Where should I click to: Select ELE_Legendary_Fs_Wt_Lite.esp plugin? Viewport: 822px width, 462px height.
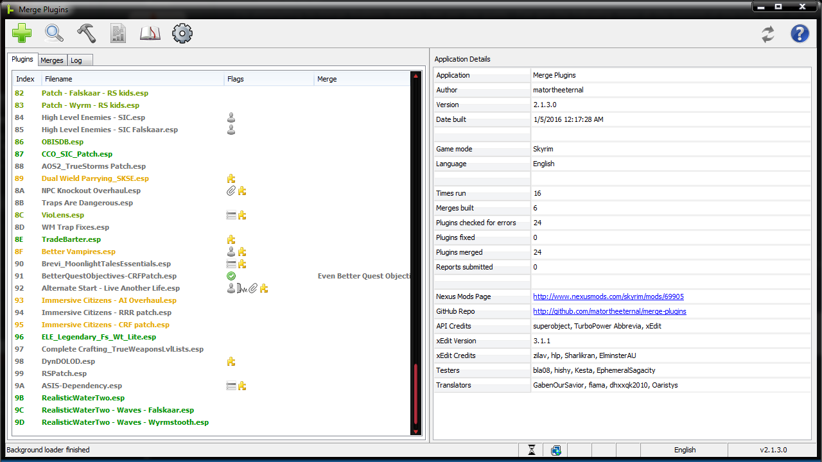[x=212, y=337]
